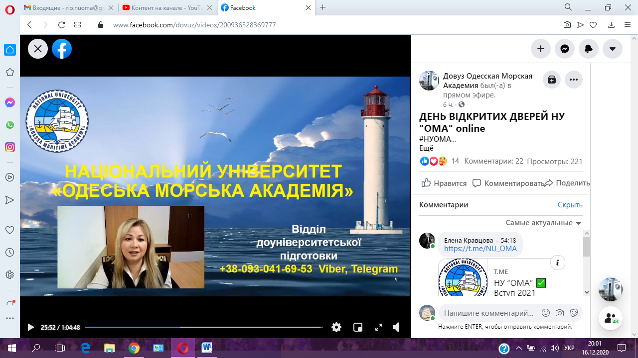Open Opera sidebar Home

9,50
